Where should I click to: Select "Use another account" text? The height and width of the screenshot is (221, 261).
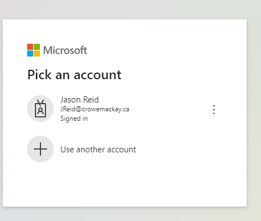(98, 150)
